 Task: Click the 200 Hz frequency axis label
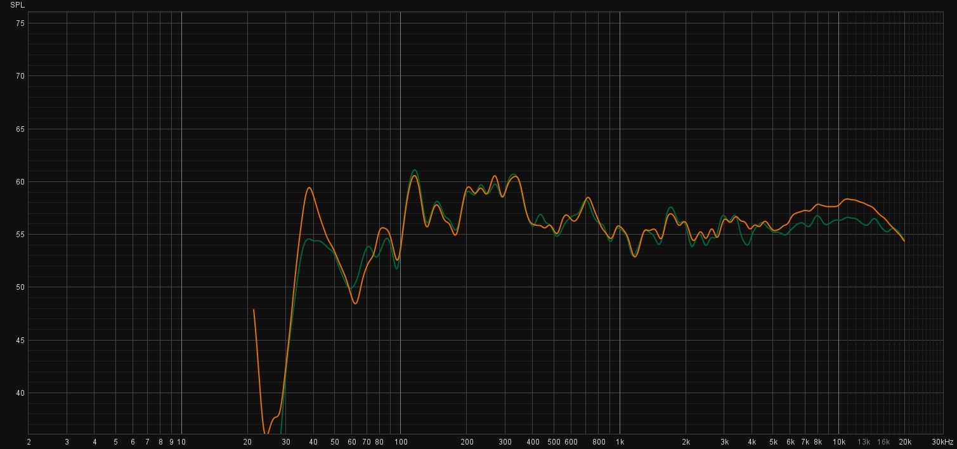(x=466, y=442)
